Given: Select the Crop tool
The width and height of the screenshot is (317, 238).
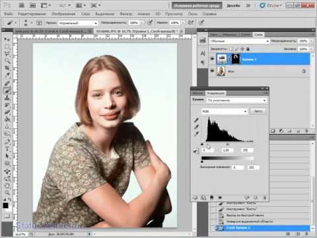Looking at the screenshot, I should tap(7, 68).
